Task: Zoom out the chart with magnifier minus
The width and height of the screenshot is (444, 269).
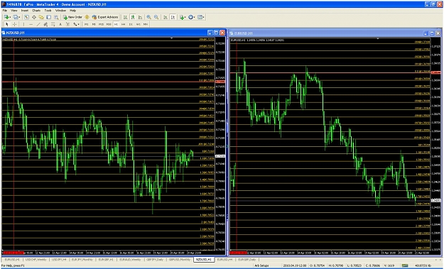Action: tap(156, 17)
